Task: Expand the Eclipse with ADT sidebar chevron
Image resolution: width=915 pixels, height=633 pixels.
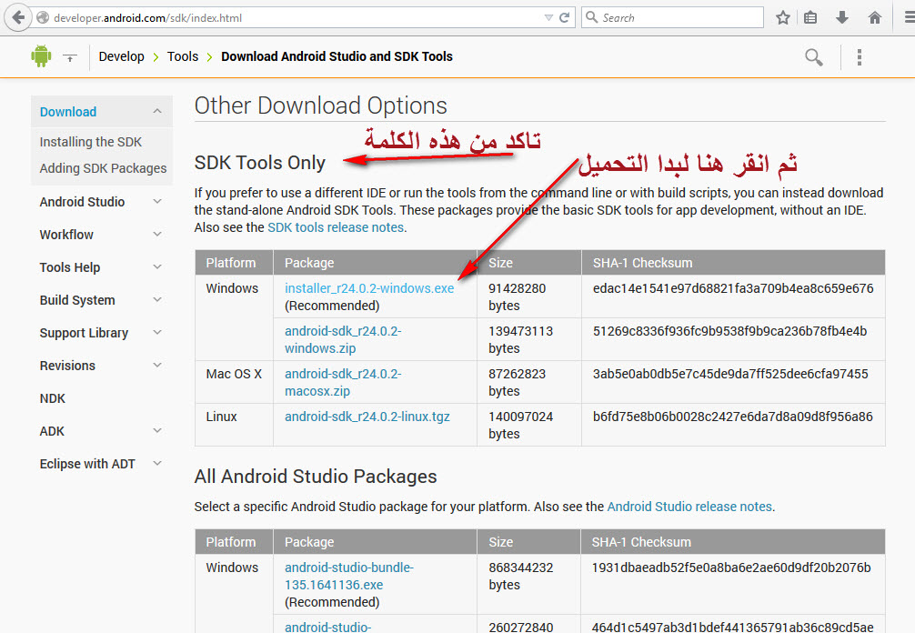Action: coord(157,463)
